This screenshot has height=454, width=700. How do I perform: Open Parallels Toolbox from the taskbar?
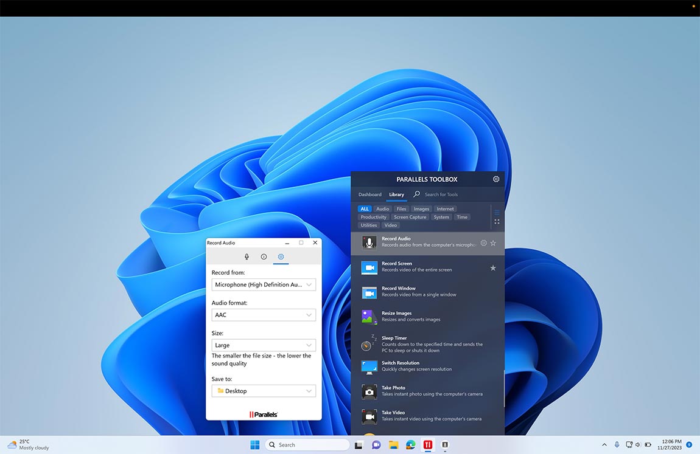coord(427,444)
